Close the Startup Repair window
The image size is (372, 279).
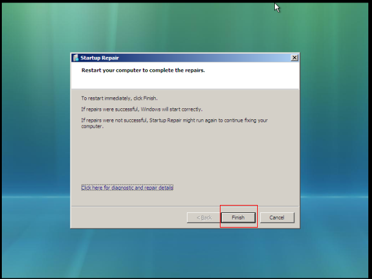[294, 58]
